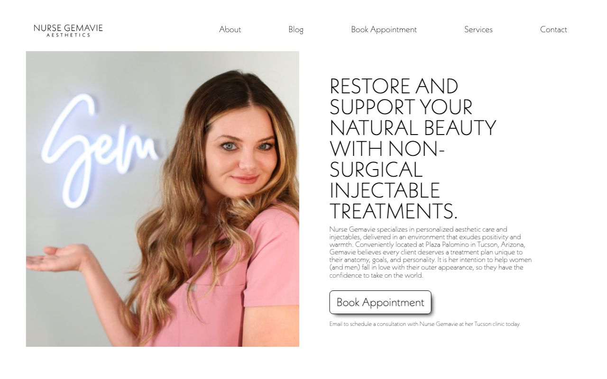Click the Nurse Gemavie logo in header

coord(68,30)
